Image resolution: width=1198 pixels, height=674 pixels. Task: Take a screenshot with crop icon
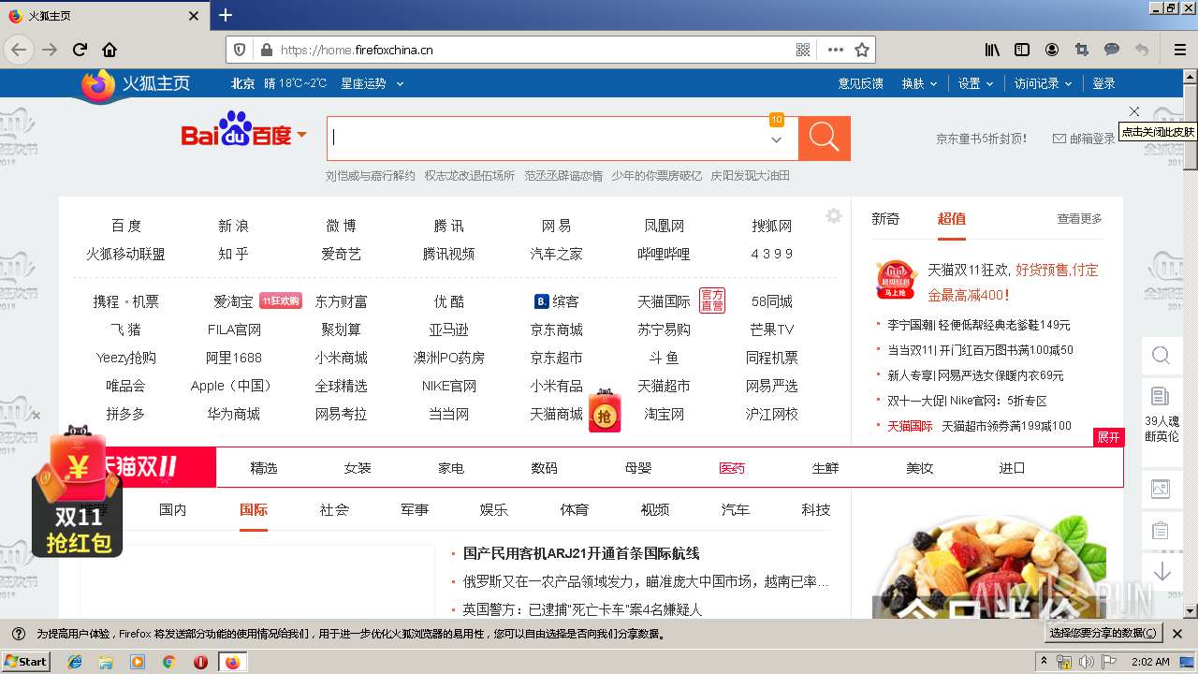point(1082,50)
